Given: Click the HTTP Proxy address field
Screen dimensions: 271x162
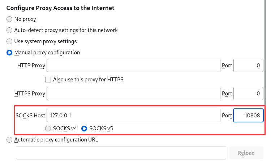Looking at the screenshot, I should point(133,66).
